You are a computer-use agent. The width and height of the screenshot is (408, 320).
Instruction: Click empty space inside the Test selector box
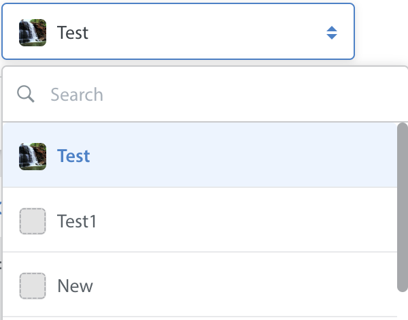point(205,33)
